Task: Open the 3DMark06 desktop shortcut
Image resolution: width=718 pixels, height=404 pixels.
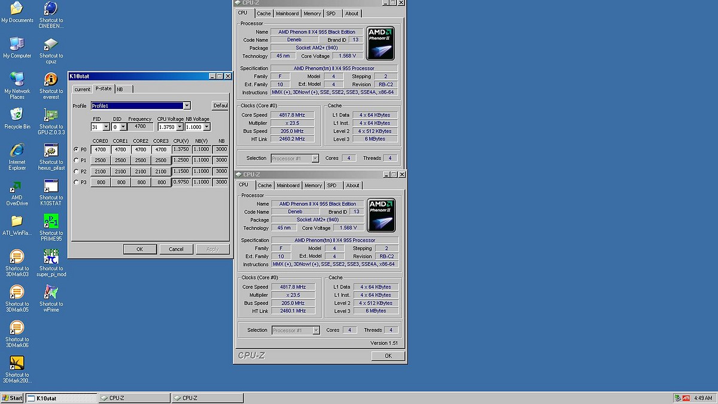Action: 17,328
